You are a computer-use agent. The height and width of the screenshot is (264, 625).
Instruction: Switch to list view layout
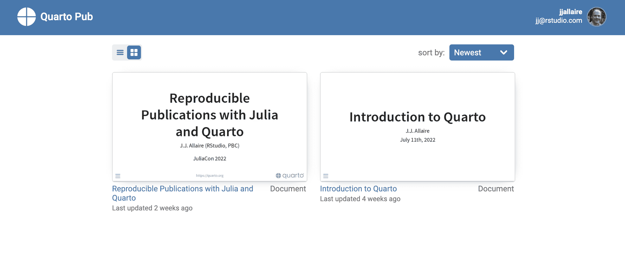point(120,52)
